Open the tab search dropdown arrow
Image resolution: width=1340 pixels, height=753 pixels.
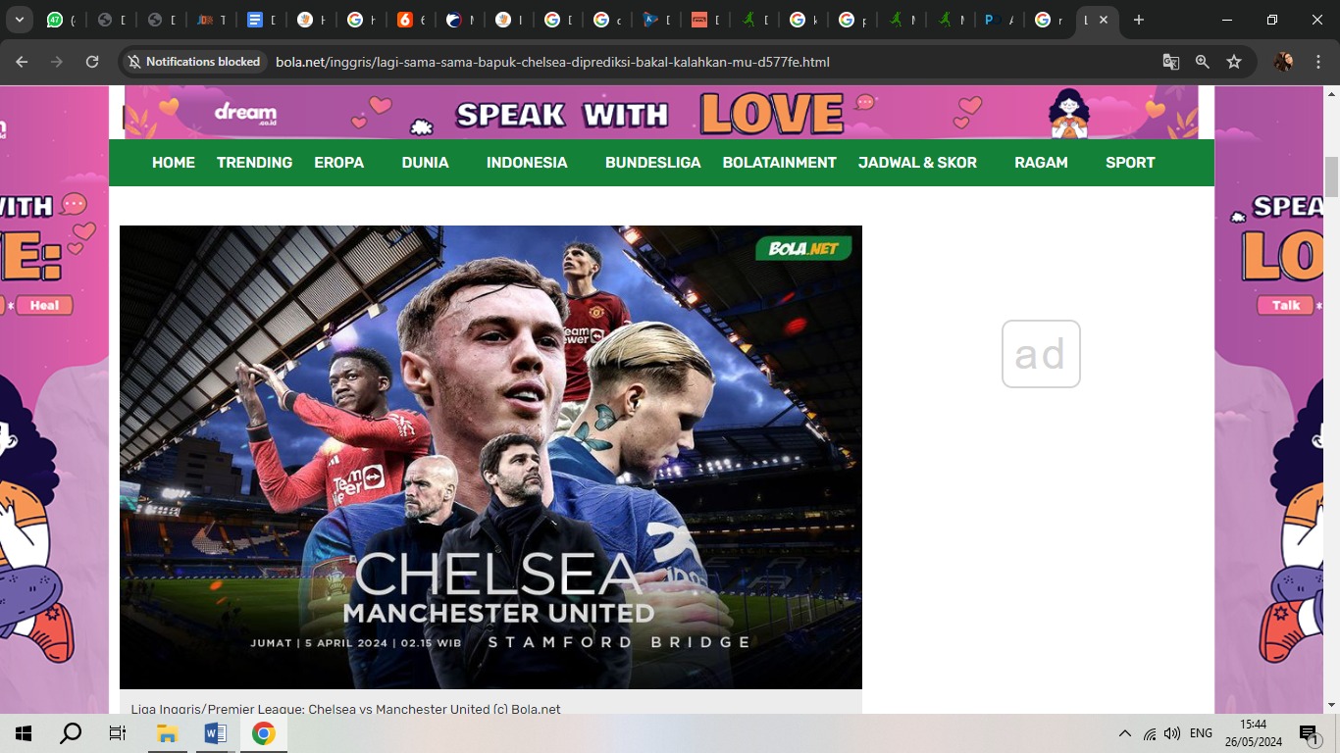click(x=19, y=20)
